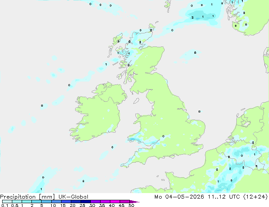This screenshot has width=269, height=207.
Task: Click the 'UK-Global' model name
Action: pyautogui.click(x=73, y=197)
